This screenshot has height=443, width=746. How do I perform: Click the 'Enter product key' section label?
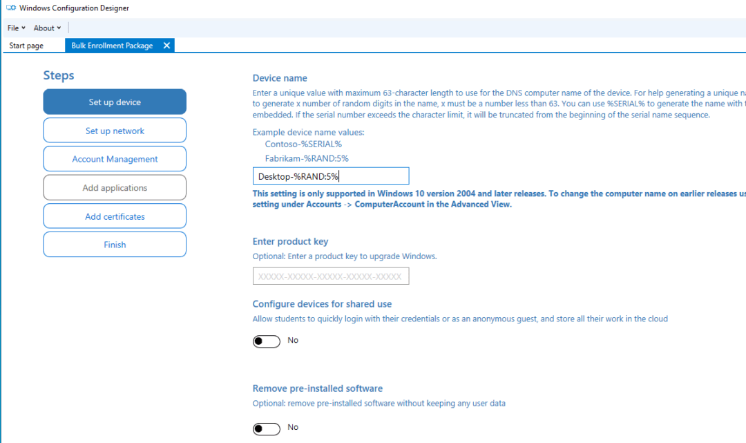(290, 241)
